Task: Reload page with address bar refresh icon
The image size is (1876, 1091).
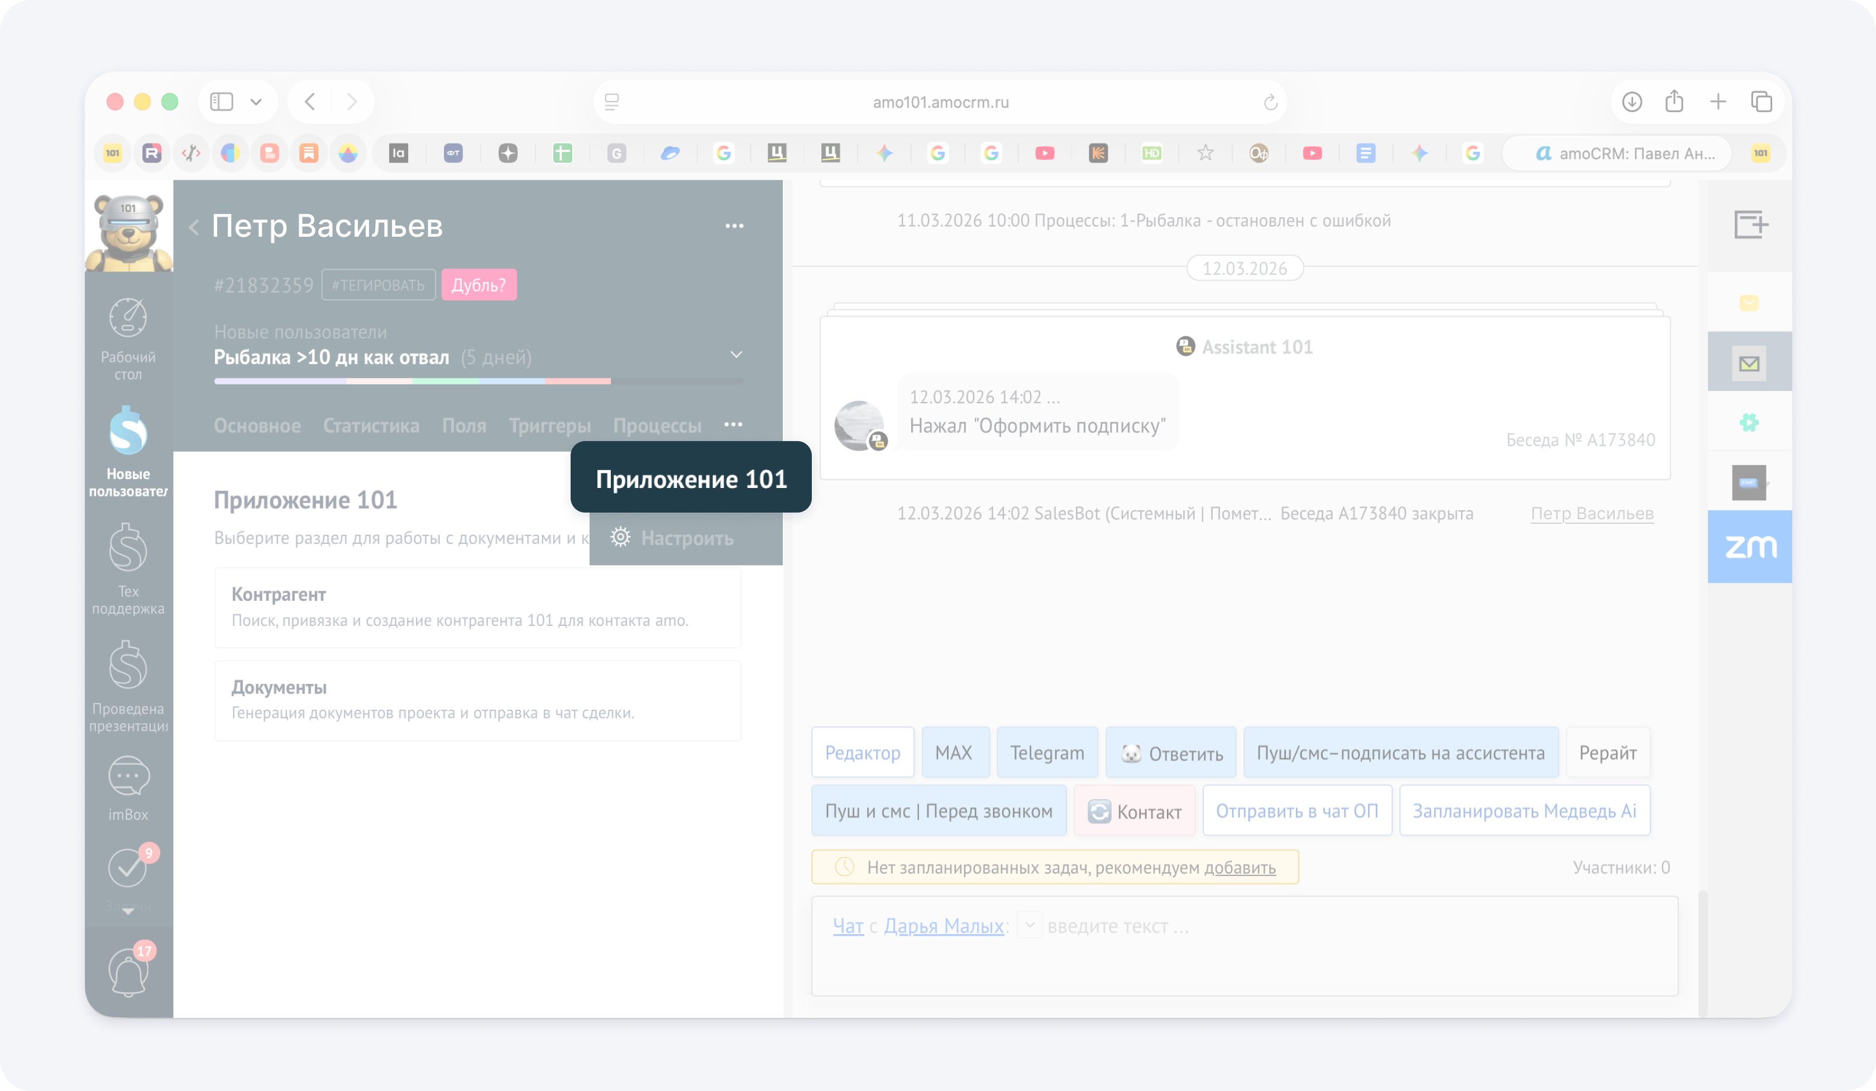Action: (1270, 102)
